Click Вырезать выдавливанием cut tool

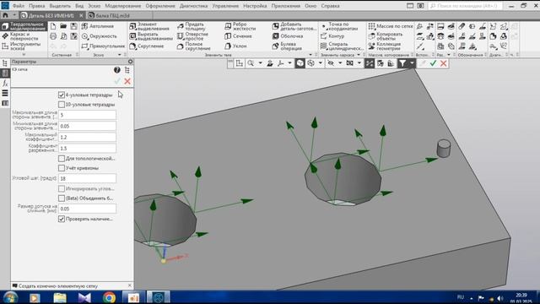point(151,35)
